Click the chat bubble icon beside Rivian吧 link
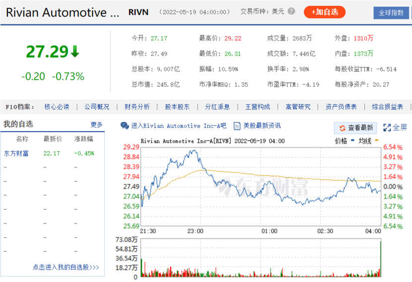The width and height of the screenshot is (412, 282). pyautogui.click(x=125, y=126)
